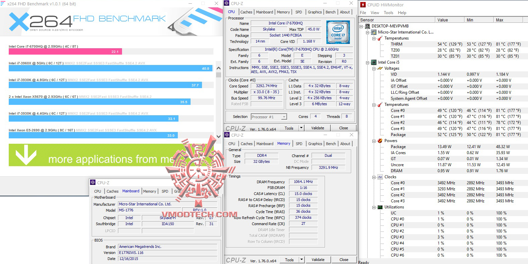The width and height of the screenshot is (528, 264).
Task: Open Memory tab in the CPU-Z motherboard window
Action: click(x=150, y=191)
